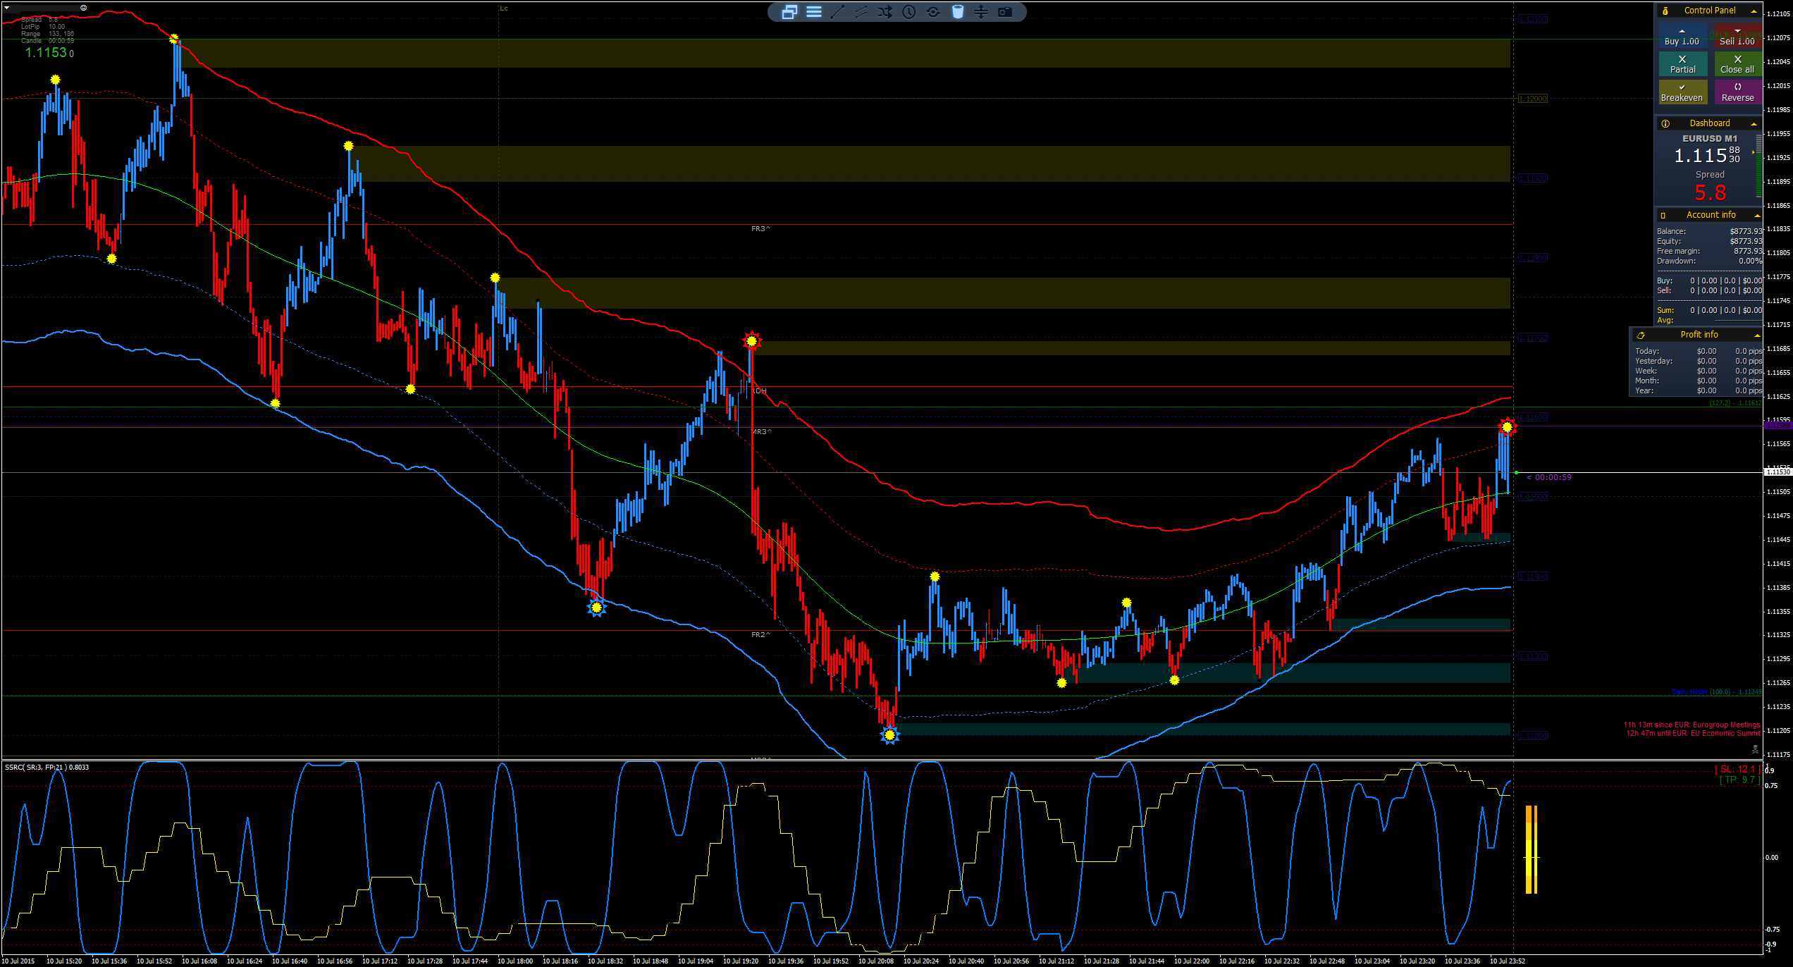
Task: Click the starred red marker at 19:20 peak
Action: tap(752, 341)
